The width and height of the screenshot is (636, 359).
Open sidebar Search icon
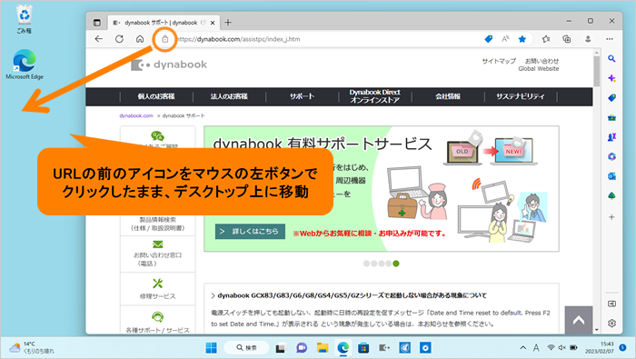pos(611,59)
